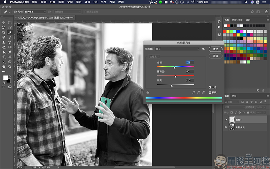
Task: Toggle the 上色 colorize checkbox
Action: (x=210, y=87)
